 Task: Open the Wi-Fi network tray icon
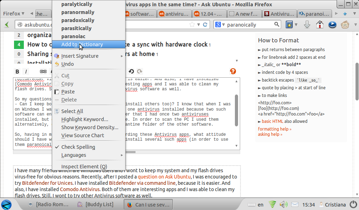[x=272, y=204]
